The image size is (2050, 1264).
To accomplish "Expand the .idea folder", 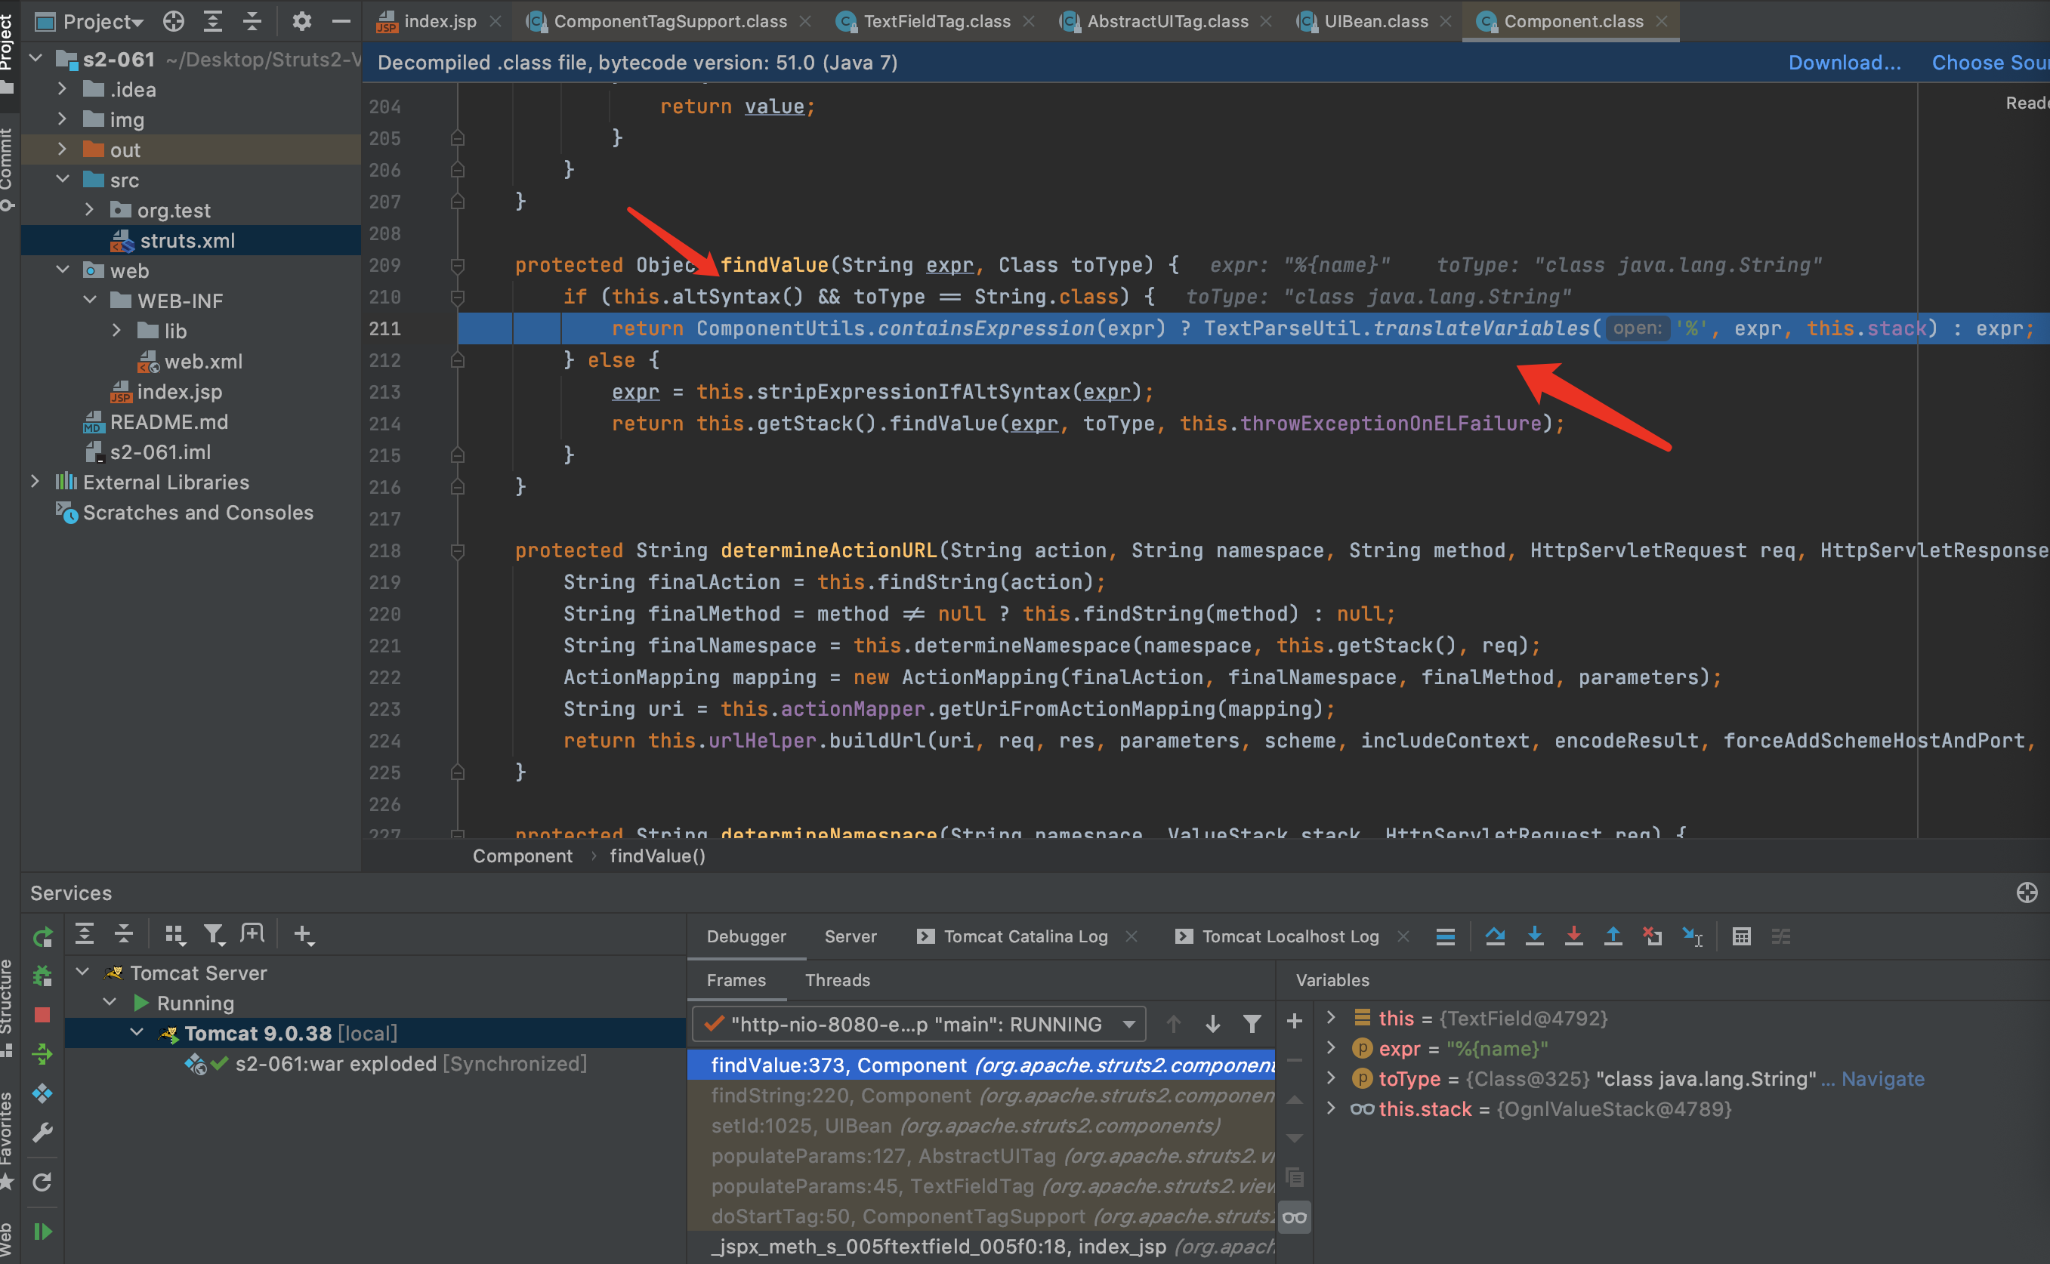I will click(x=62, y=88).
